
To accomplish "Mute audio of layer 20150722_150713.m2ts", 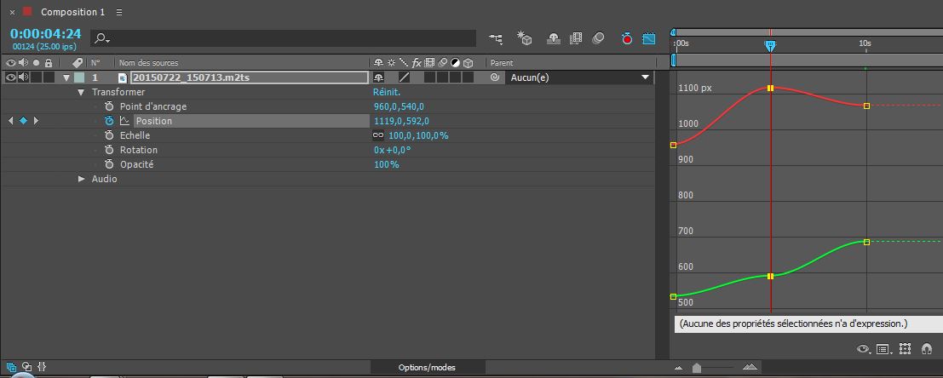I will [x=23, y=77].
